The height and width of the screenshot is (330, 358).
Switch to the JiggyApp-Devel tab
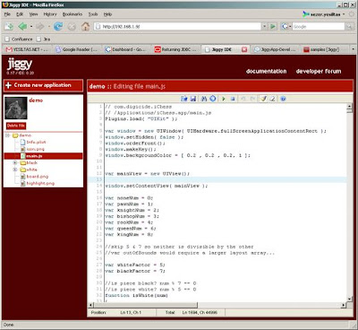click(x=275, y=49)
